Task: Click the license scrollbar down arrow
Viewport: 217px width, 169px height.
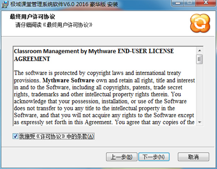Action: click(200, 123)
